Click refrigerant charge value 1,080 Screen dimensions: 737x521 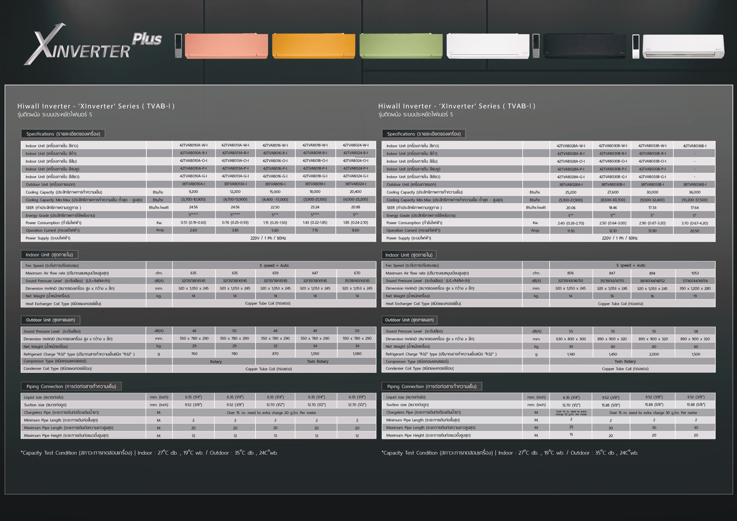(x=357, y=354)
